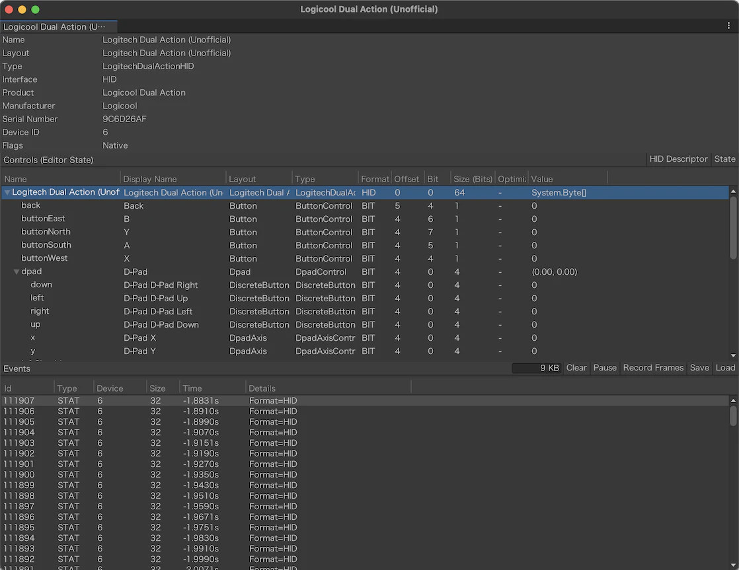This screenshot has width=739, height=570.
Task: Select the dpad up child row
Action: [x=365, y=324]
